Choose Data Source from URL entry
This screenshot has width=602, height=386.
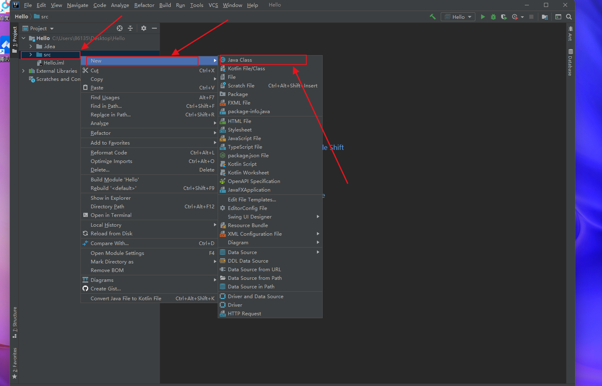coord(270,270)
